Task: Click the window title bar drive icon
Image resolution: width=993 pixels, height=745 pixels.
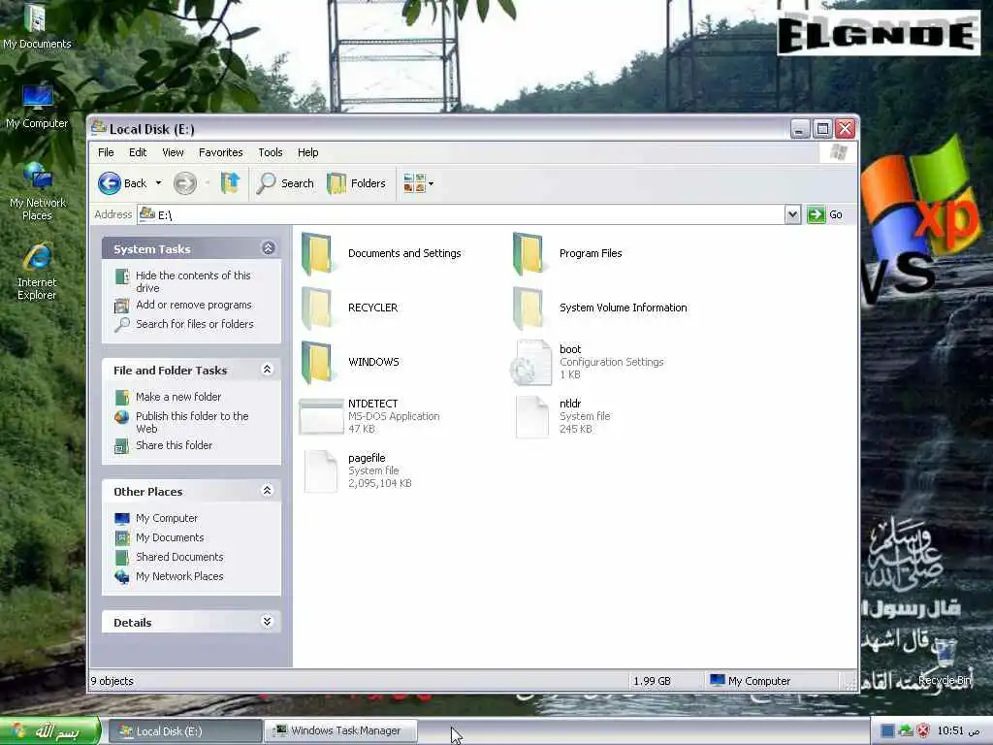Action: click(99, 128)
